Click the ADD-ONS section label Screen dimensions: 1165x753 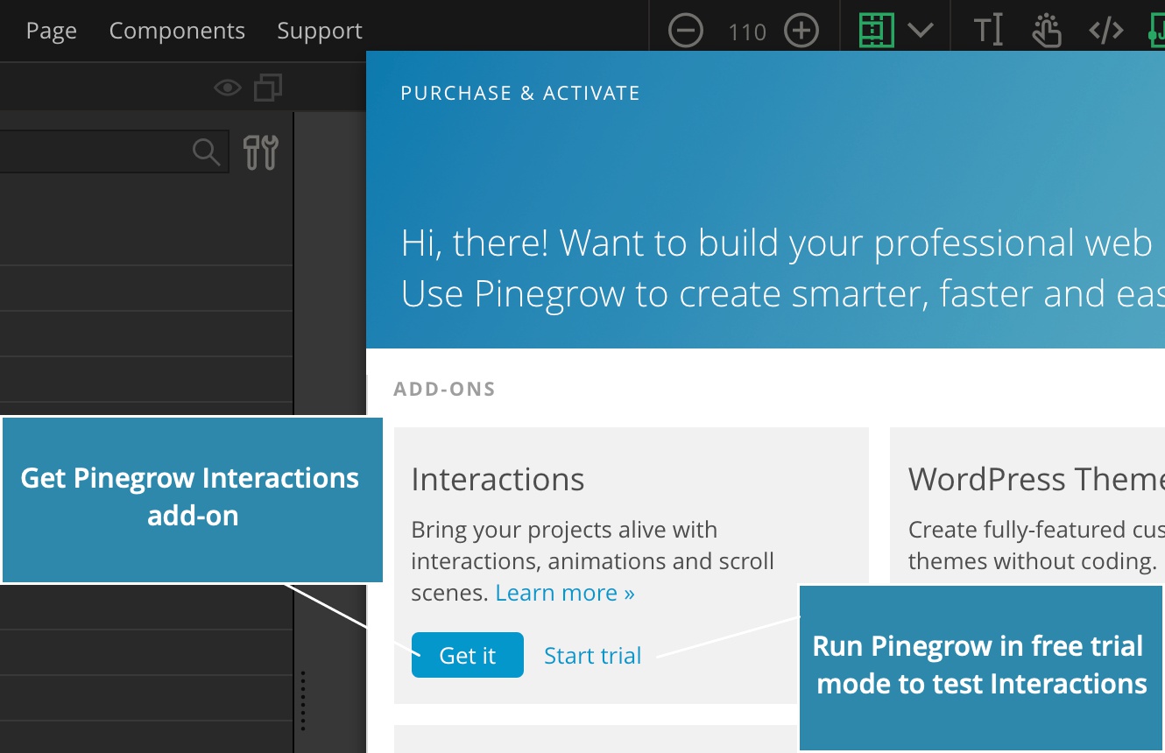[x=445, y=389]
